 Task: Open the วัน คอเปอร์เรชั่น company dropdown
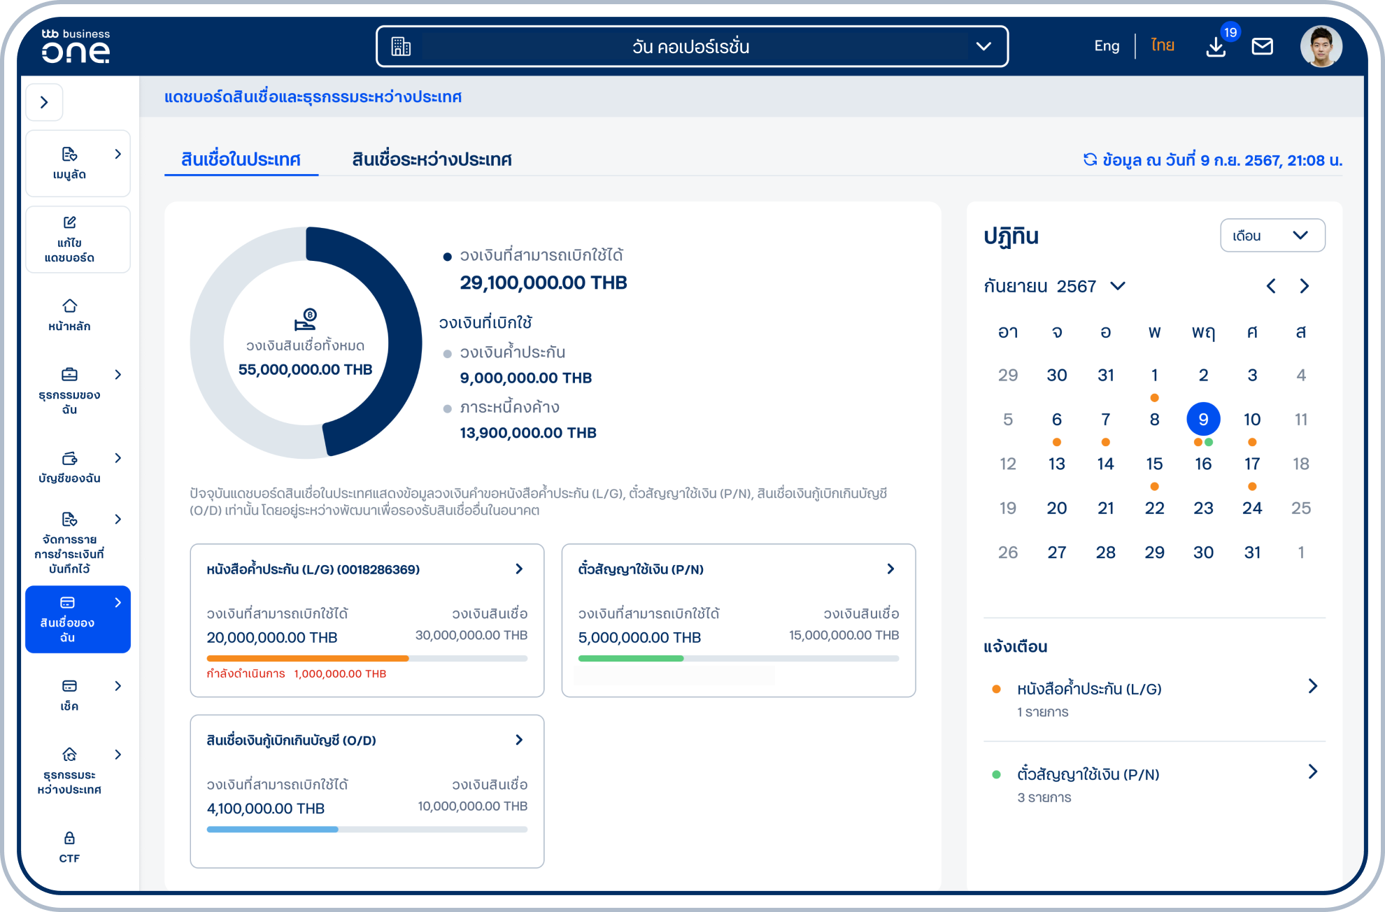click(691, 47)
